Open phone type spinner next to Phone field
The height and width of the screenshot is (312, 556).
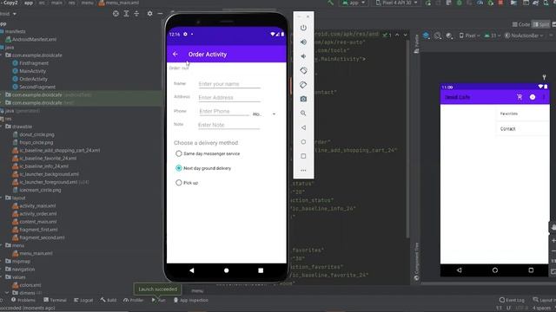[x=264, y=114]
